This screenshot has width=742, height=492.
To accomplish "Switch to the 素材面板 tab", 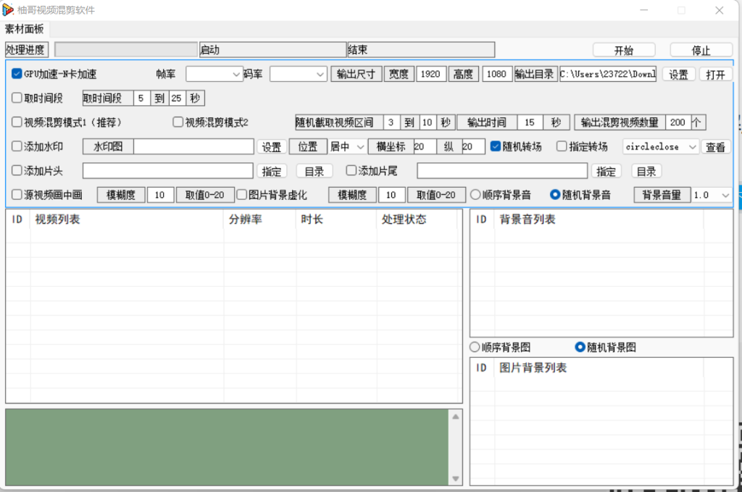I will (x=24, y=29).
